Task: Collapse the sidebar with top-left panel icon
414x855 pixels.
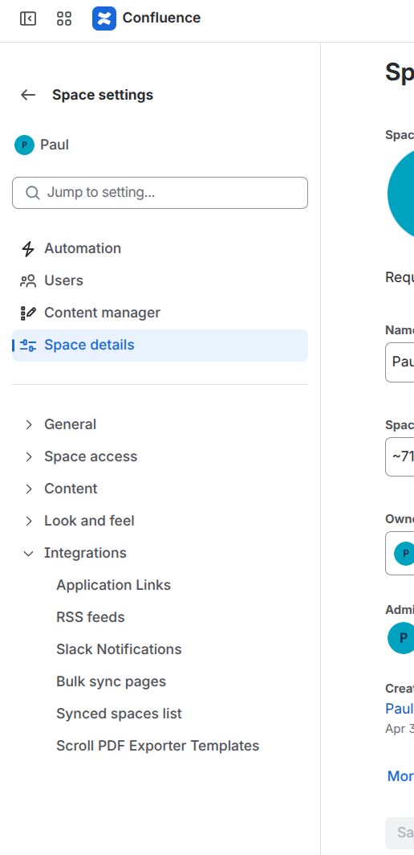Action: point(28,18)
